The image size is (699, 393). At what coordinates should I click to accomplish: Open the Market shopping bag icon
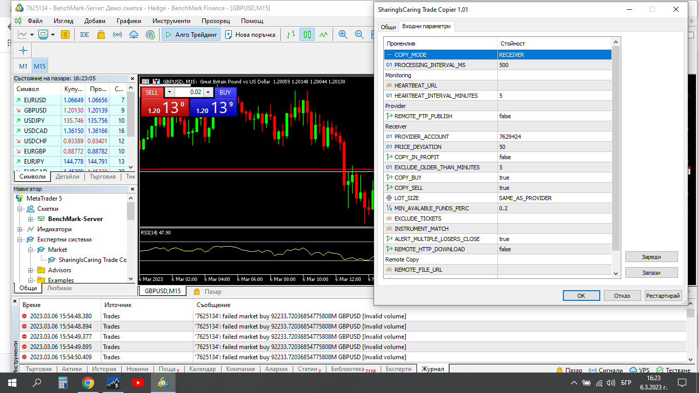(101, 35)
